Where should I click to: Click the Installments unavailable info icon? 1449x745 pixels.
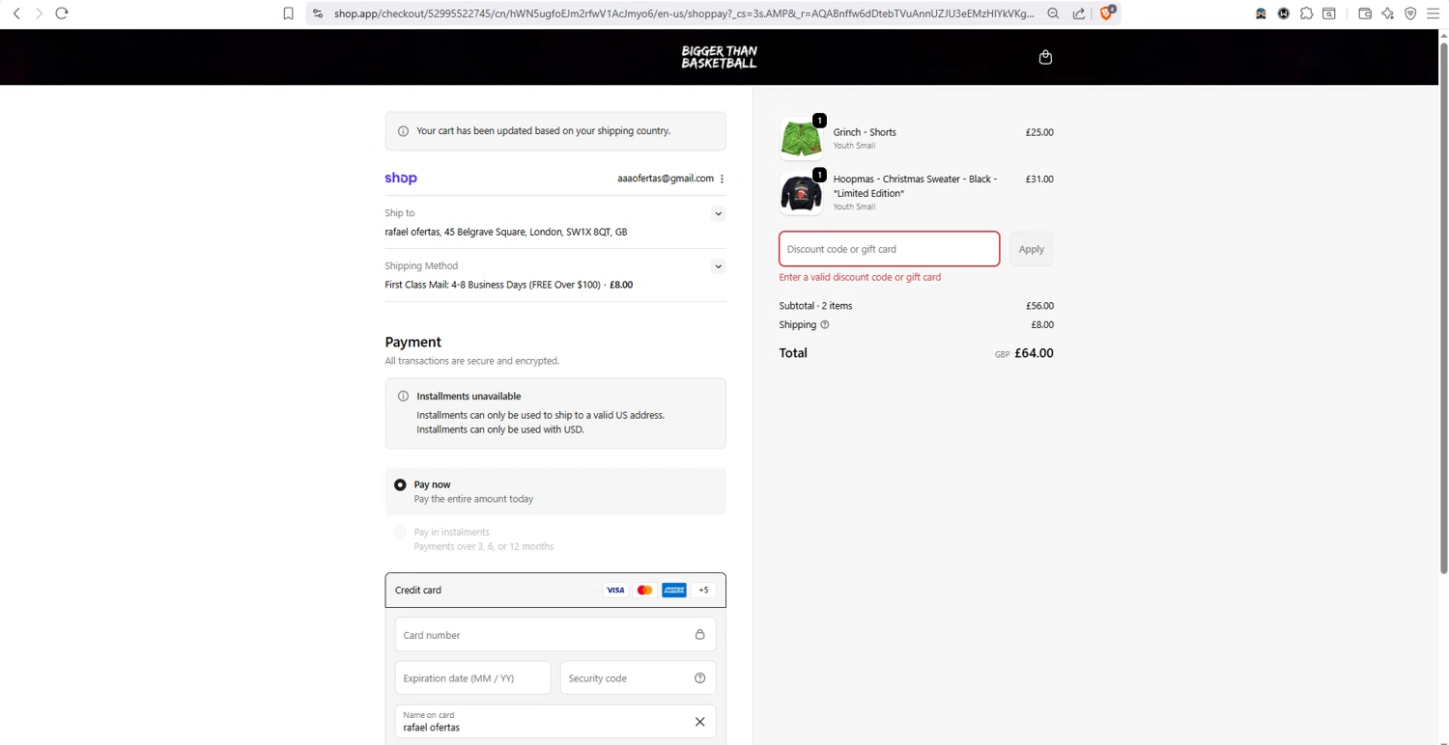404,397
